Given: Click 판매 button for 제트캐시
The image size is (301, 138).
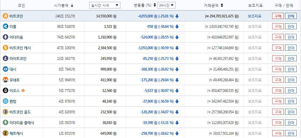Looking at the screenshot, I should tap(291, 133).
